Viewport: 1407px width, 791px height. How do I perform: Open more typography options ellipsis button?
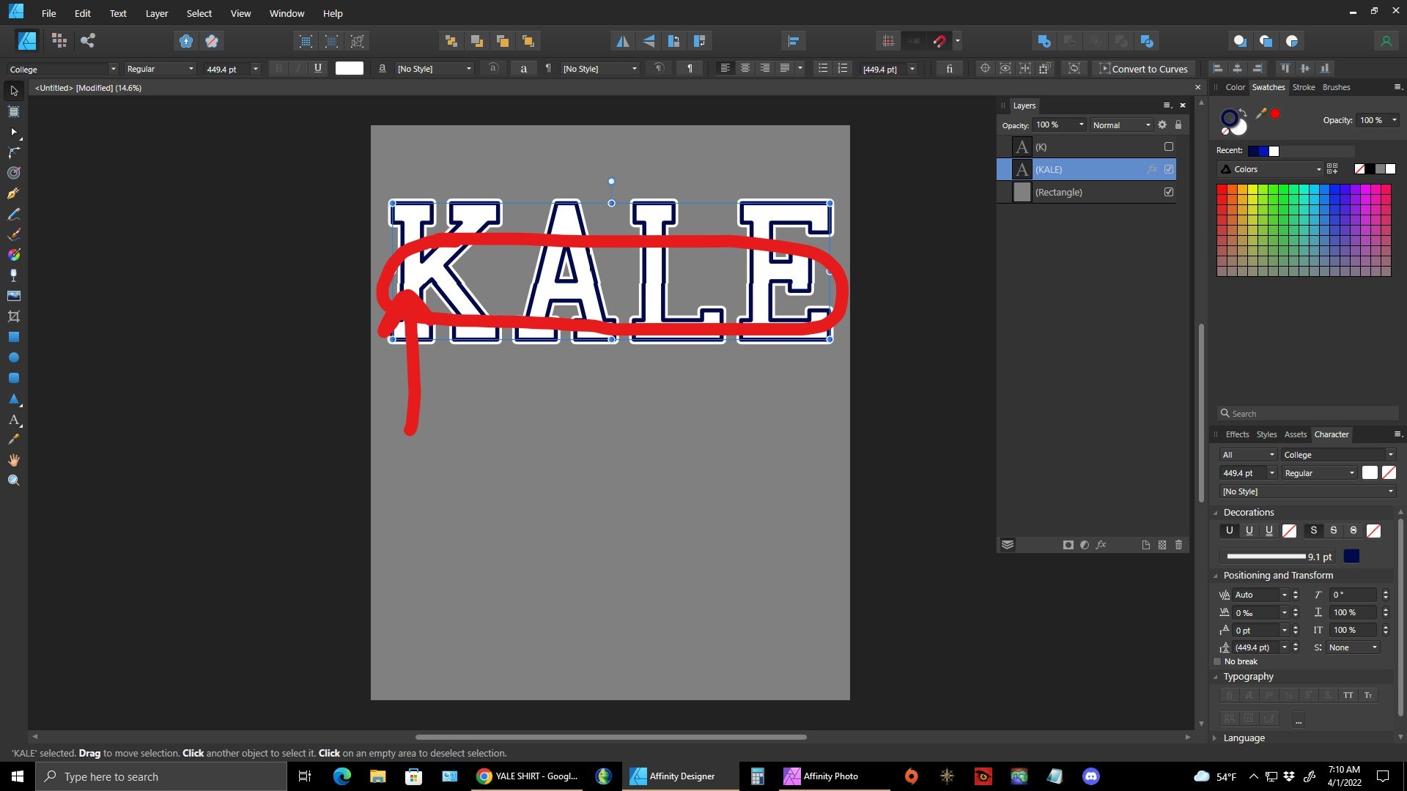pos(1298,720)
